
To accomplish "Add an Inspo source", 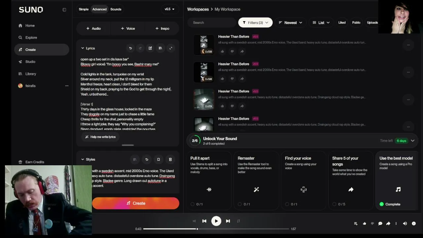I will click(x=162, y=28).
